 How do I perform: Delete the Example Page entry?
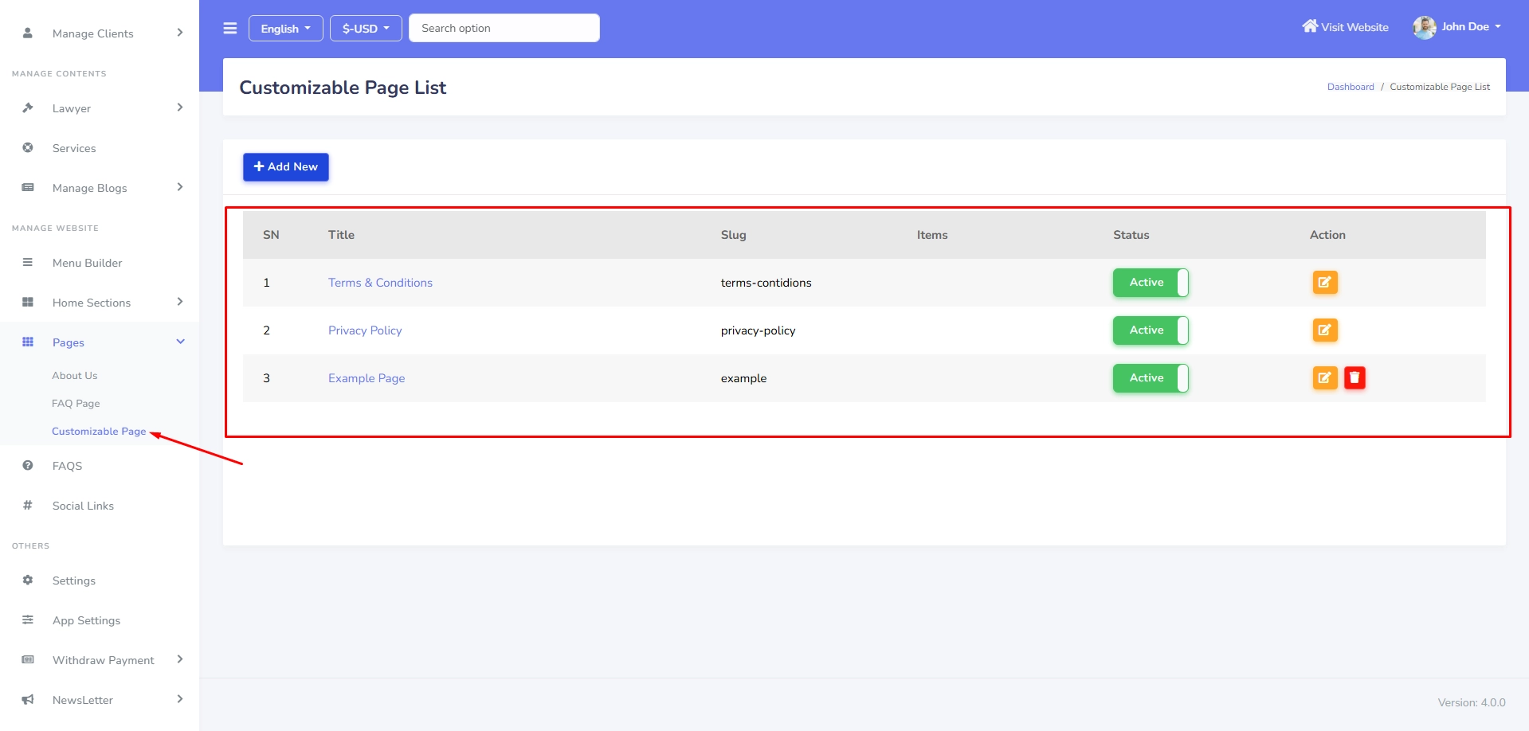pos(1355,378)
